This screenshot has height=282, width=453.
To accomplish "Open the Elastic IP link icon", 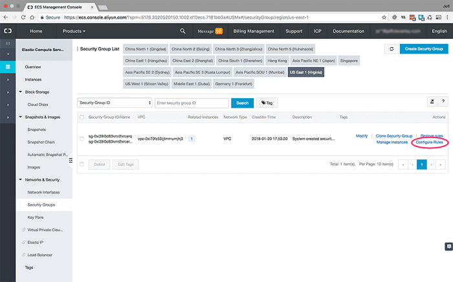I will (x=24, y=242).
